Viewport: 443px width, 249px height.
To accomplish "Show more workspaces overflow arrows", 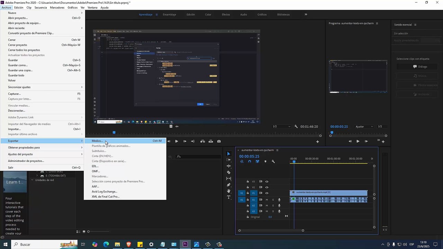I will tap(306, 15).
